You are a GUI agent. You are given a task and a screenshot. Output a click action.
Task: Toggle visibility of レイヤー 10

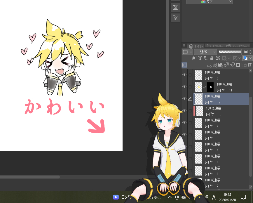pyautogui.click(x=184, y=111)
